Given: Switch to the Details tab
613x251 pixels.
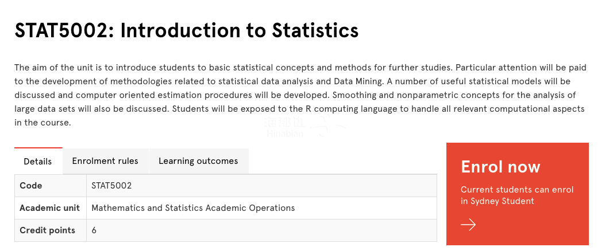Looking at the screenshot, I should pos(38,162).
